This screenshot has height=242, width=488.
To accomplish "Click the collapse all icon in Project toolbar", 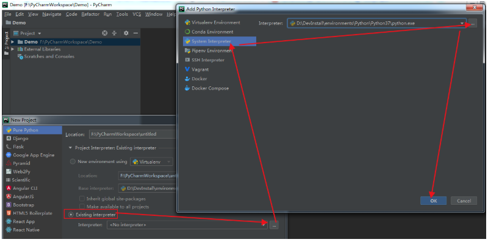I will (x=114, y=33).
